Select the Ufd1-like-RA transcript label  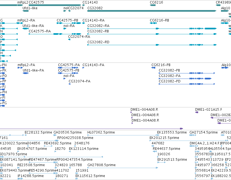(33, 26)
